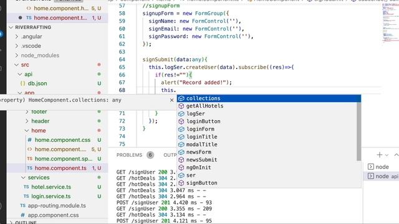Select ser property suggestion
Viewport: 399px width, 224px height.
pos(267,175)
